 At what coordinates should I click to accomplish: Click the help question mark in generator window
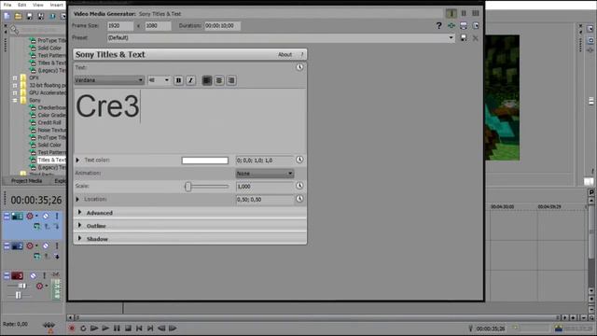point(439,25)
